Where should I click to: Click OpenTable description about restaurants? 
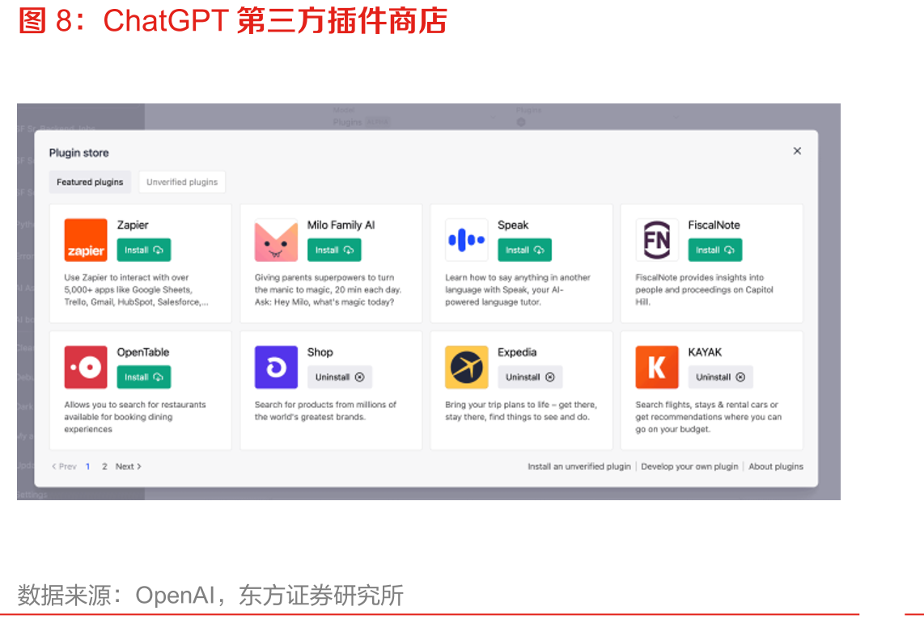point(135,417)
